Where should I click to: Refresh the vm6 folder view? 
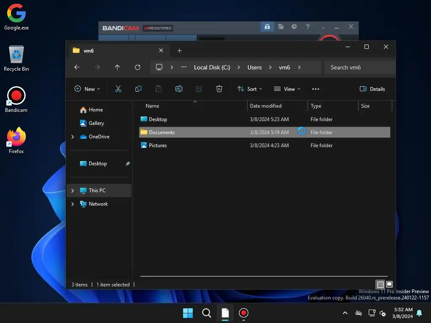click(x=138, y=67)
